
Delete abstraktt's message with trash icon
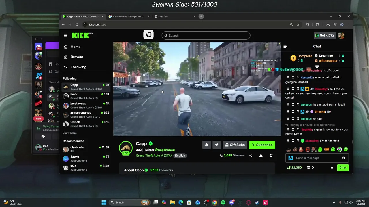click(x=288, y=141)
